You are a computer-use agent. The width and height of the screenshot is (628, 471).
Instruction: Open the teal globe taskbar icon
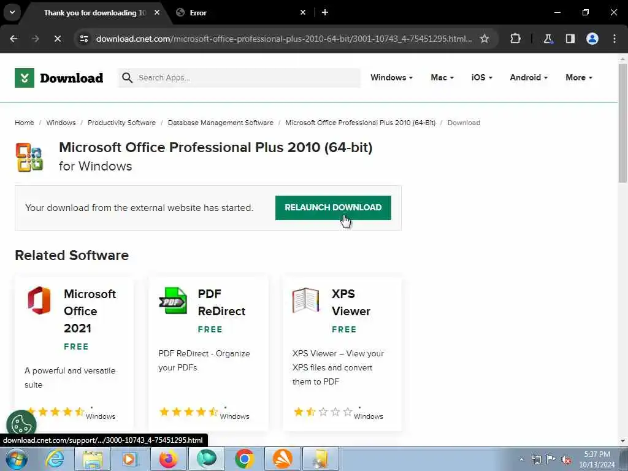tap(206, 459)
